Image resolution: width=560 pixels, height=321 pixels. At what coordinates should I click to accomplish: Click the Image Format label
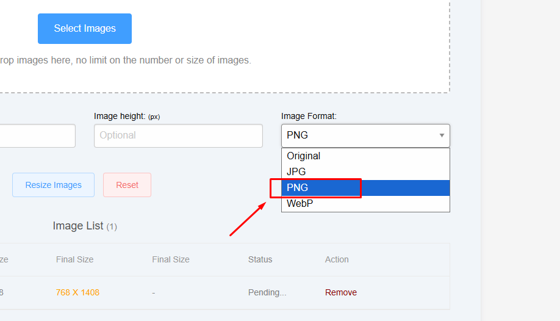point(309,116)
